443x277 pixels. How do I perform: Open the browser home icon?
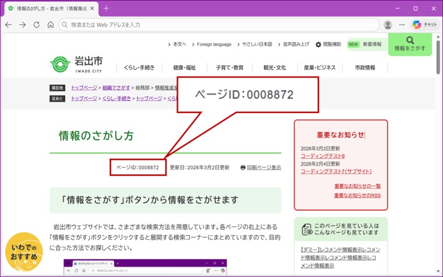click(x=50, y=25)
